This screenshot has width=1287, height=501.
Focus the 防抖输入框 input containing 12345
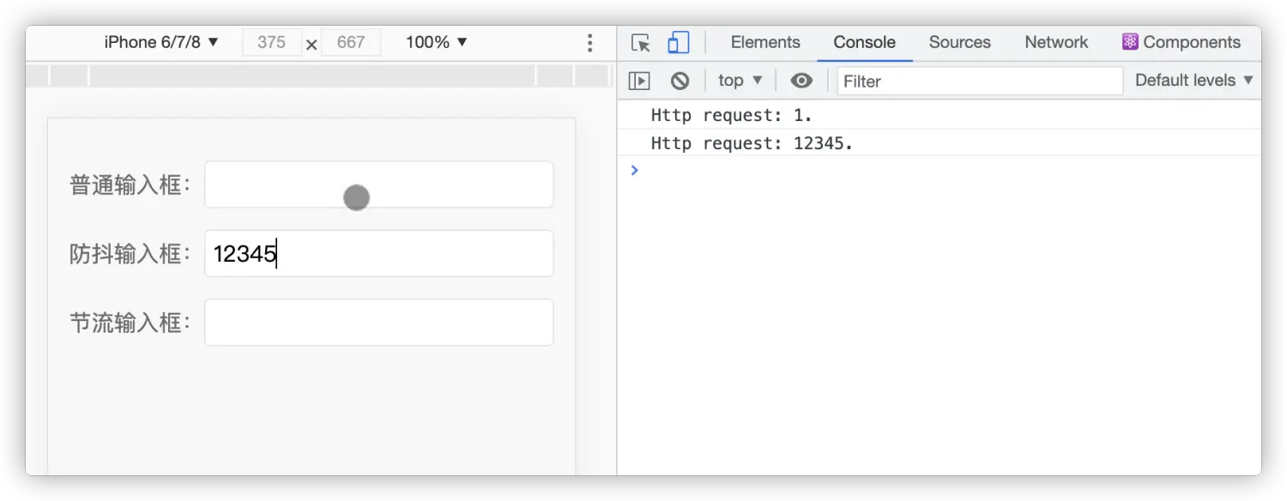click(378, 254)
